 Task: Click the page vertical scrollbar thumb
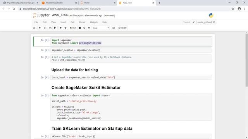tap(246, 60)
